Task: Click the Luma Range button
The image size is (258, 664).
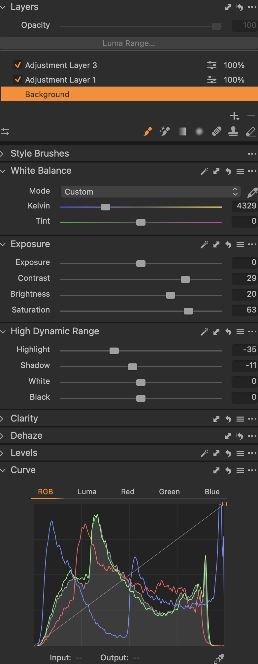Action: click(129, 43)
